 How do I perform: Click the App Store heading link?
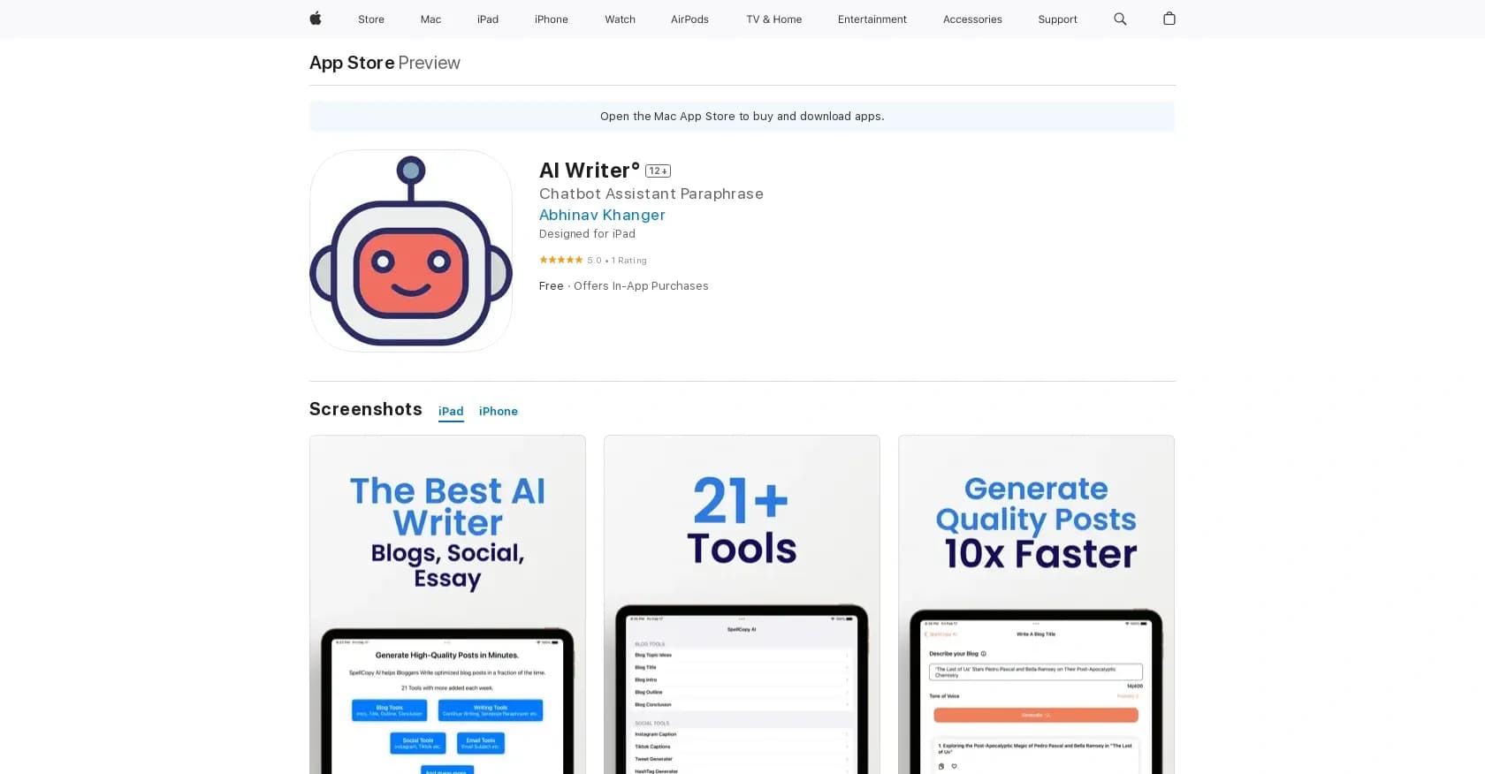(352, 63)
